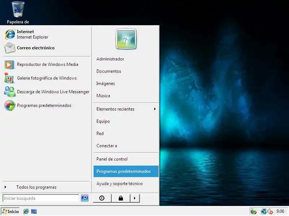The height and width of the screenshot is (216, 289).
Task: Select highlighted Programas predeterminados in right pane
Action: [x=126, y=171]
